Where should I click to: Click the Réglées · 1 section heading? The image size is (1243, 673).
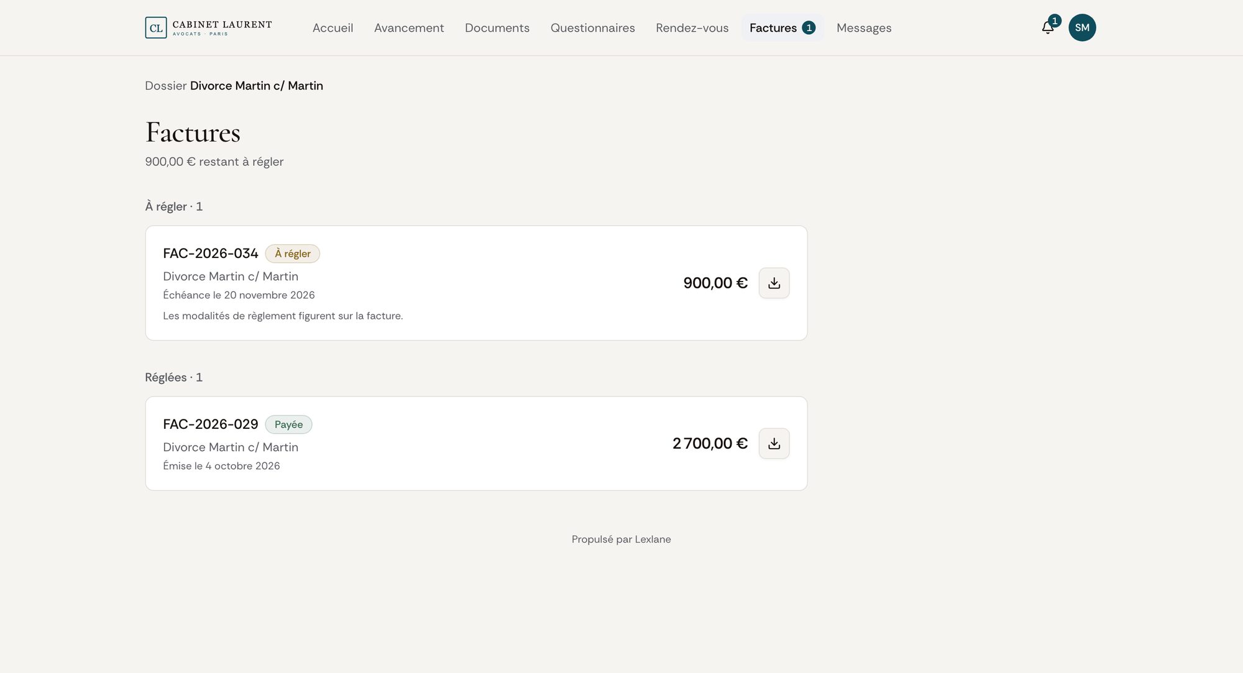pos(173,377)
